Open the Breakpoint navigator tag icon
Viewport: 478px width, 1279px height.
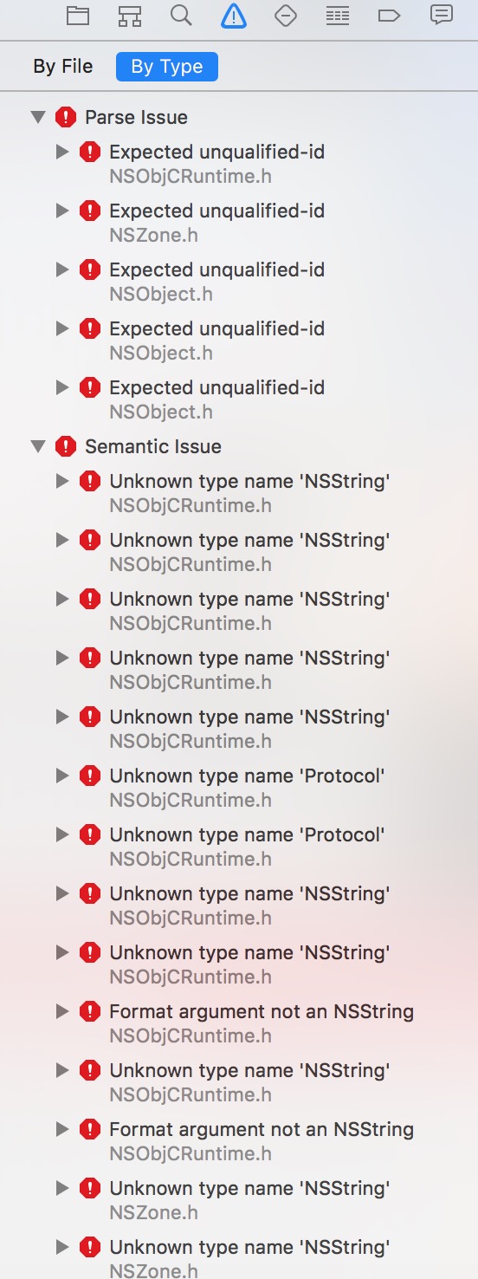coord(390,16)
